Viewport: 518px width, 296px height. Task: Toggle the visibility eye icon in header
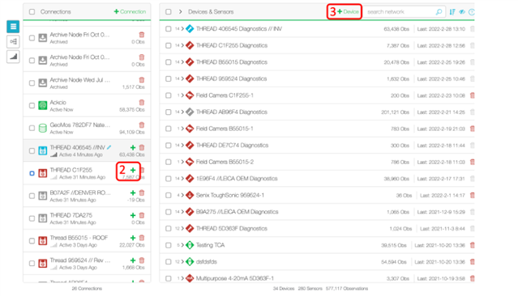(x=462, y=12)
